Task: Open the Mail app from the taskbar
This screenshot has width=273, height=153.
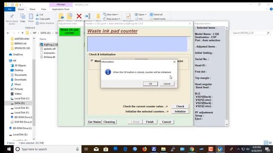Action: (x=96, y=149)
